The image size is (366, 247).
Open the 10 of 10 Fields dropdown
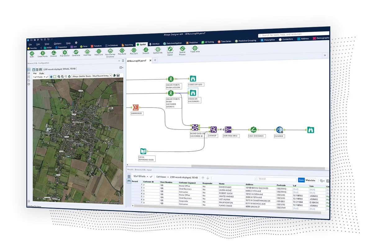[141, 176]
